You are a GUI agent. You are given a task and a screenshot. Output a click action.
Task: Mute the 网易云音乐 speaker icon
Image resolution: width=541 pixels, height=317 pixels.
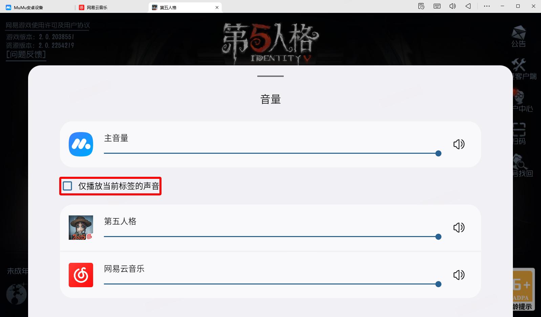pyautogui.click(x=459, y=275)
